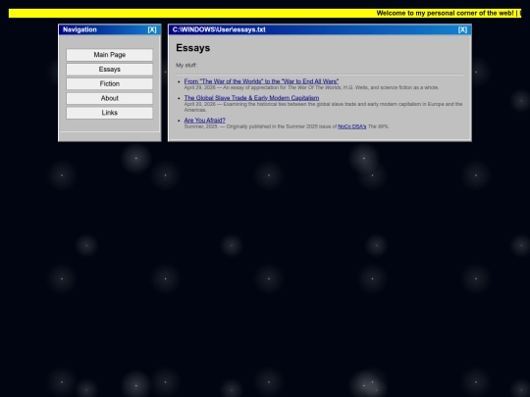Image resolution: width=530 pixels, height=397 pixels.
Task: Open the Main Page navigation button
Action: coord(110,55)
